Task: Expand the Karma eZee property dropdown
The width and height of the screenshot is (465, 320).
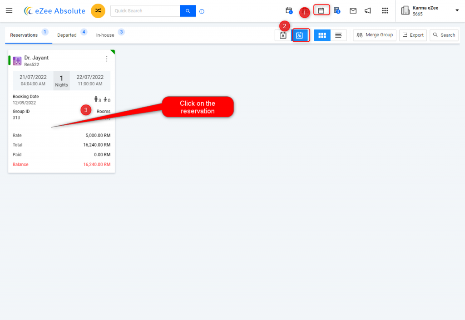Action: 457,10
